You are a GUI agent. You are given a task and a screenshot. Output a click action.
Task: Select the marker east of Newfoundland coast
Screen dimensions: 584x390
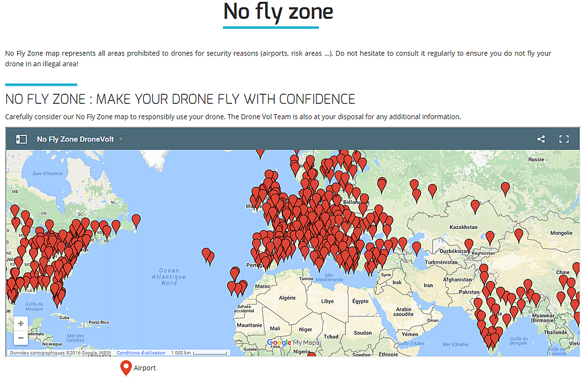[136, 221]
